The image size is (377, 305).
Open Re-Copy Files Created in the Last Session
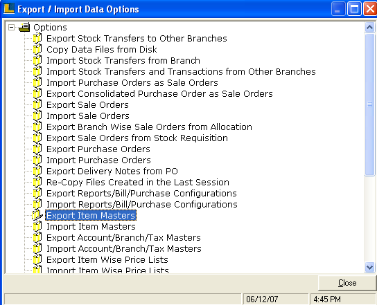tap(138, 182)
